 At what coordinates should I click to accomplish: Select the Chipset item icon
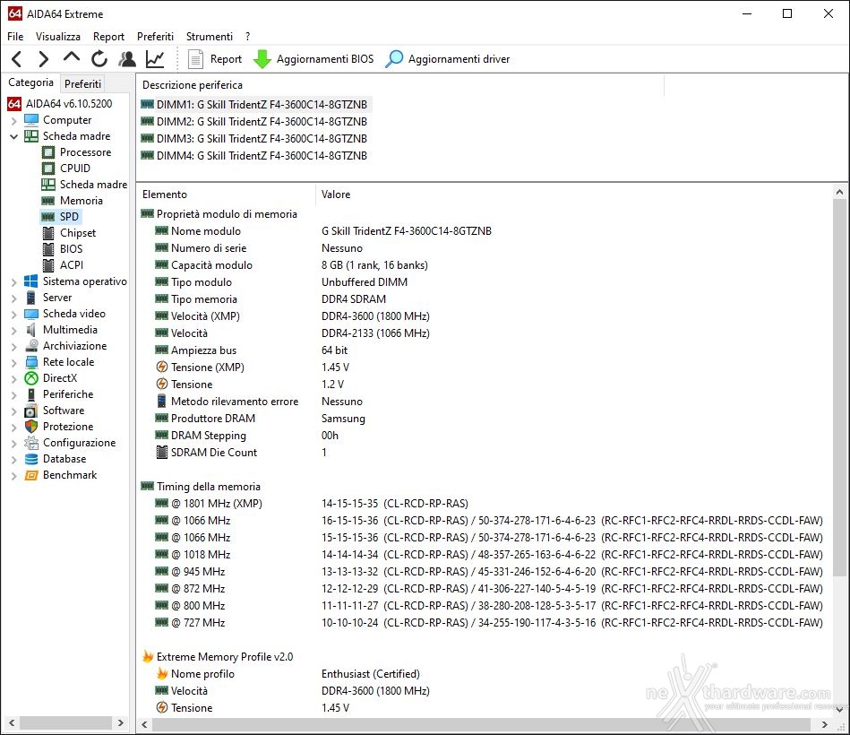(48, 233)
